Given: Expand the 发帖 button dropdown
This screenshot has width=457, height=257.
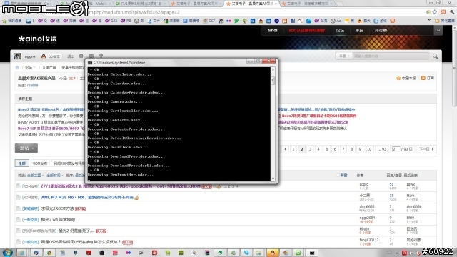Looking at the screenshot, I should [33, 148].
